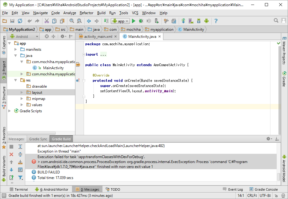This screenshot has width=288, height=199.
Task: Click Search Everywhere magnifier icon
Action: pos(276,20)
